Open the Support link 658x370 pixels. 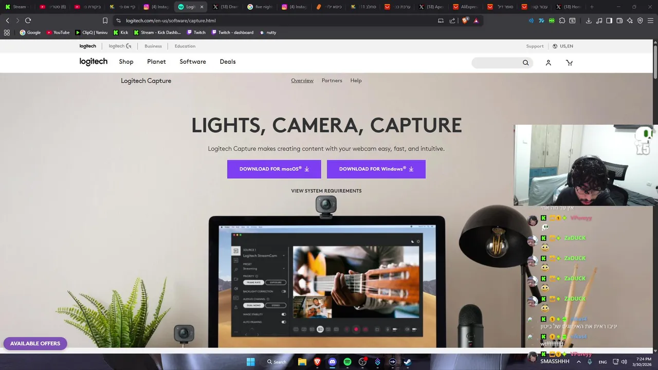point(535,46)
